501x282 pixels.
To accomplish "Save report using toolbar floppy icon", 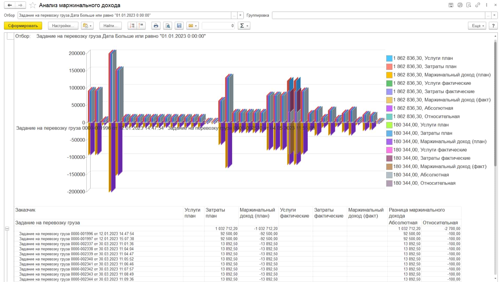I will click(x=179, y=26).
